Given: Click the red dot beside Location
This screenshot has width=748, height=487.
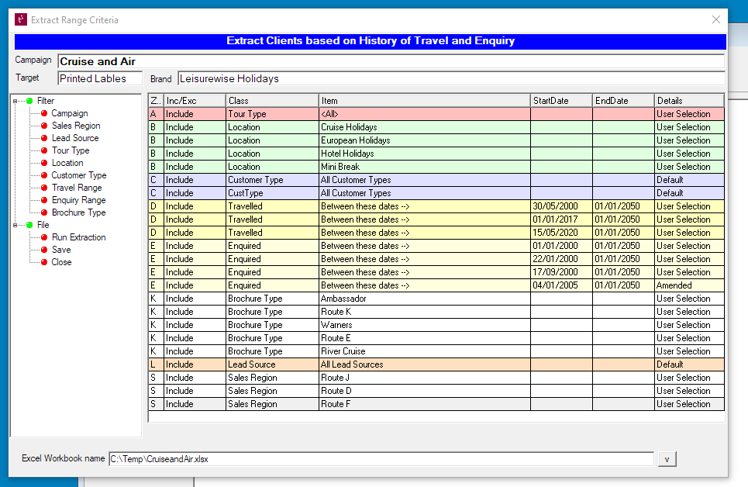Looking at the screenshot, I should coord(44,163).
